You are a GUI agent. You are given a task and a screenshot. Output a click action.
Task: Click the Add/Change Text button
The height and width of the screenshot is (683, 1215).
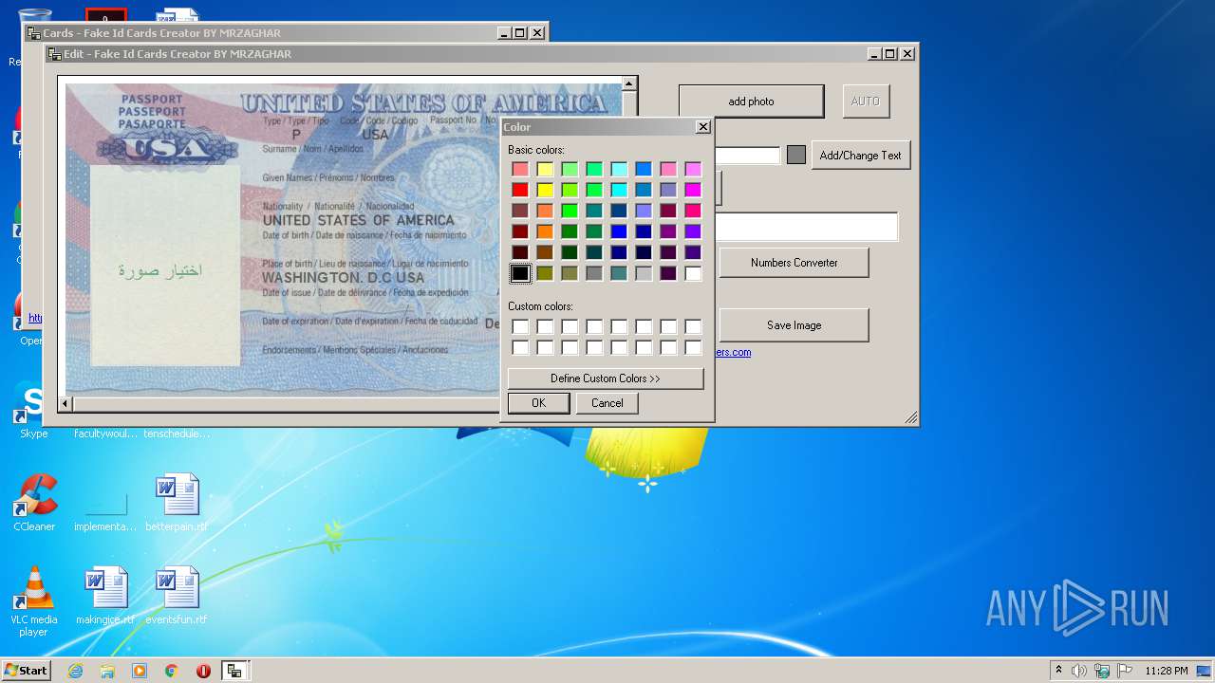(x=861, y=156)
